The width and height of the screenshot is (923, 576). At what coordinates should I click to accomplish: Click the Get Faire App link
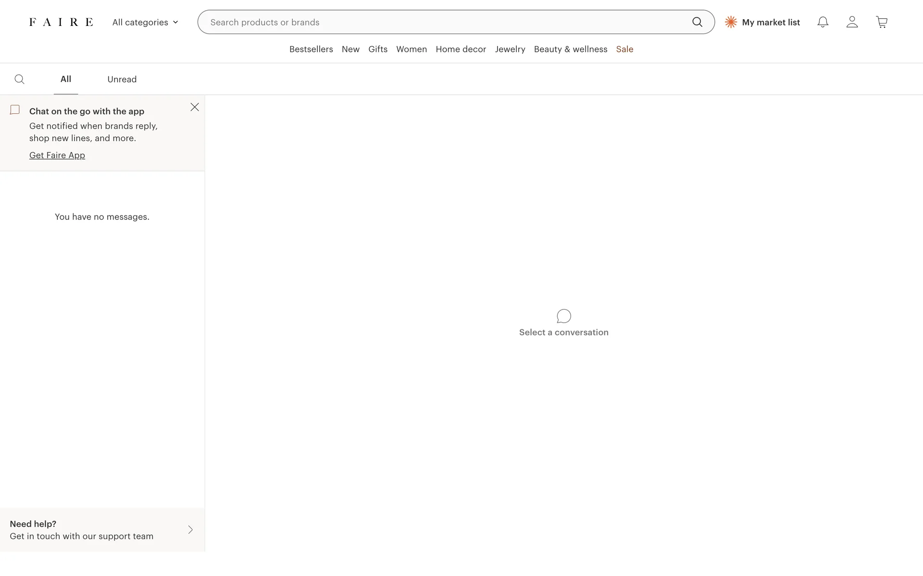pyautogui.click(x=57, y=155)
